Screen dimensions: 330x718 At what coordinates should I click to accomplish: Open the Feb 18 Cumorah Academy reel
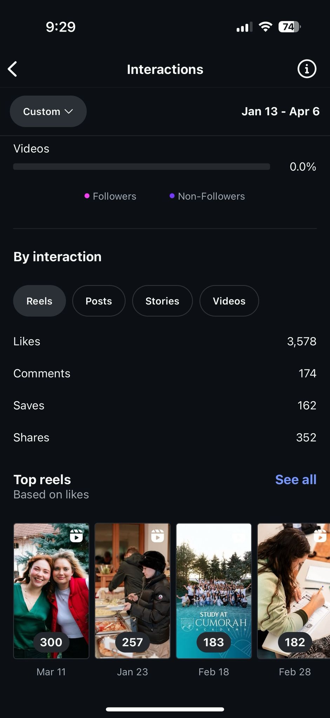pos(214,591)
